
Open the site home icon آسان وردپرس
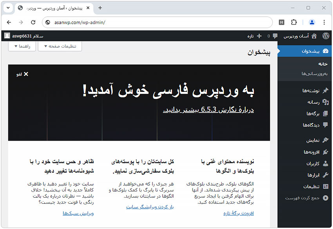(x=314, y=36)
